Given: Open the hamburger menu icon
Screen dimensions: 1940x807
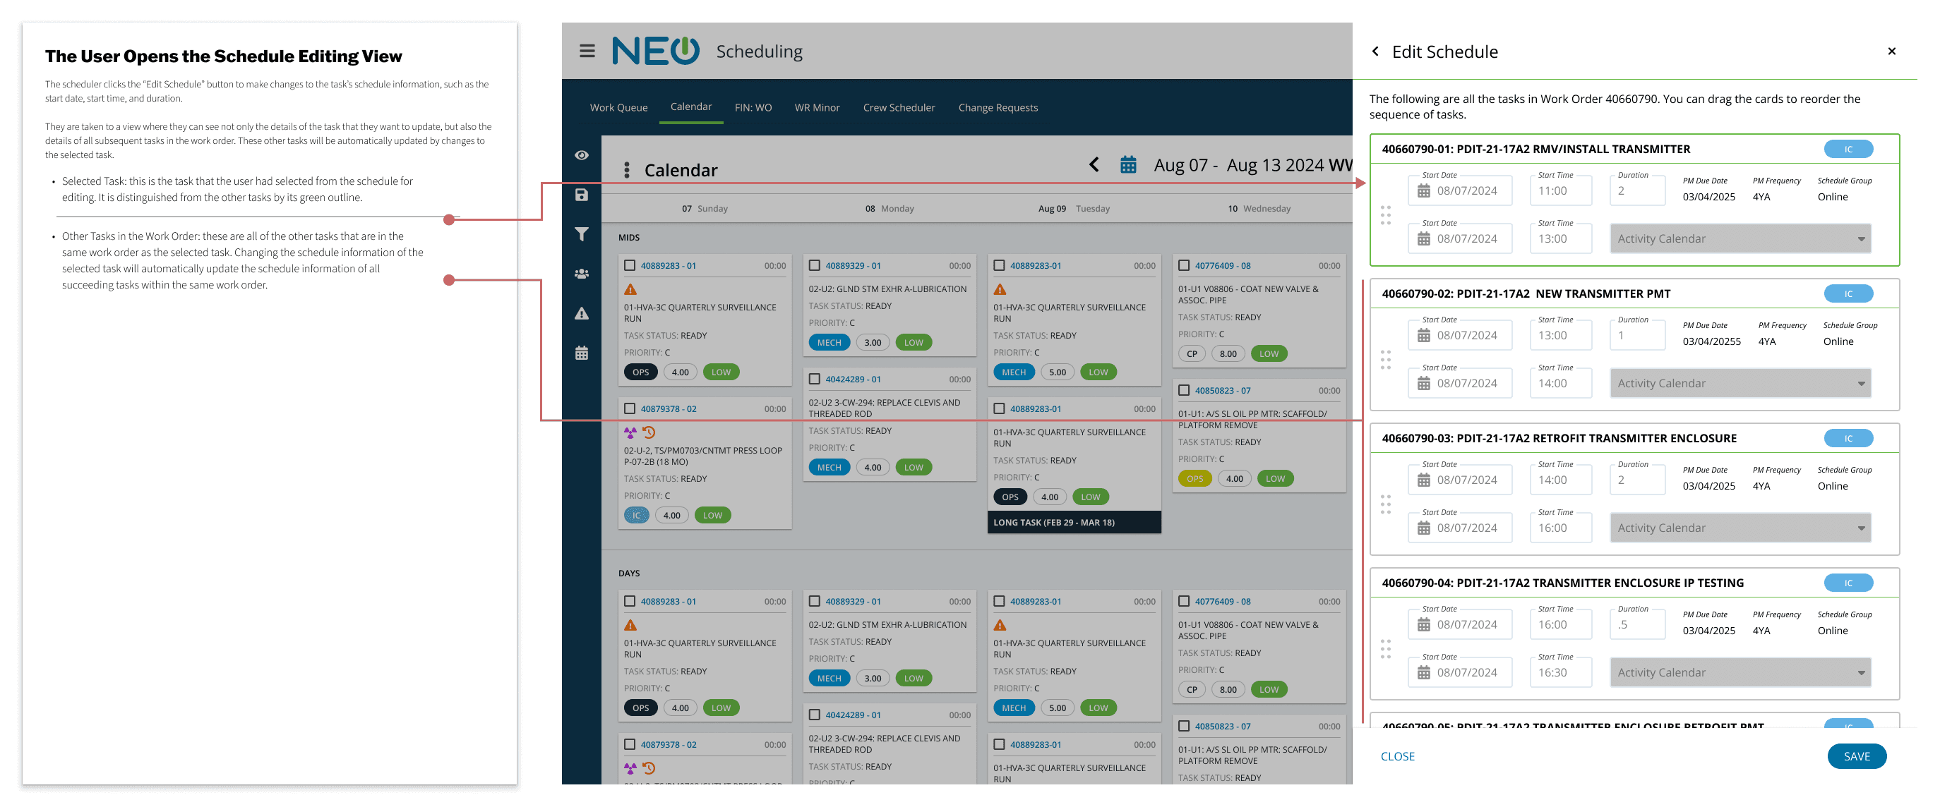Looking at the screenshot, I should pyautogui.click(x=587, y=51).
